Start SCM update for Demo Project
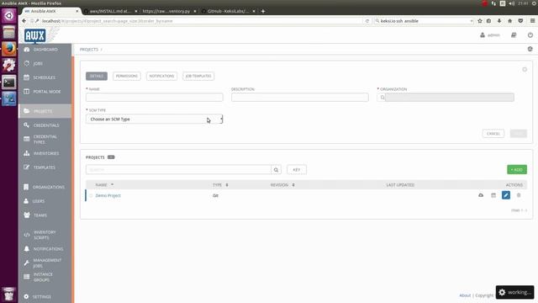538x303 pixels. [481, 195]
